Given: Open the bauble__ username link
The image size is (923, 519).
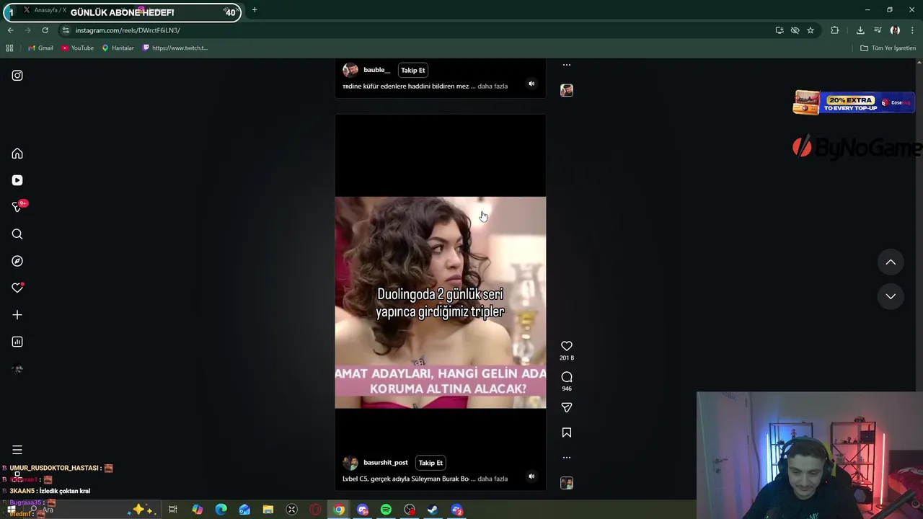Looking at the screenshot, I should coord(376,70).
